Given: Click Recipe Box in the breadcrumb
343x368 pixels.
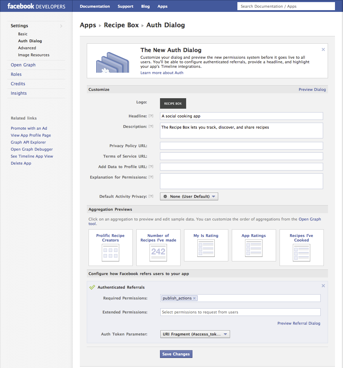Looking at the screenshot, I should pyautogui.click(x=121, y=25).
